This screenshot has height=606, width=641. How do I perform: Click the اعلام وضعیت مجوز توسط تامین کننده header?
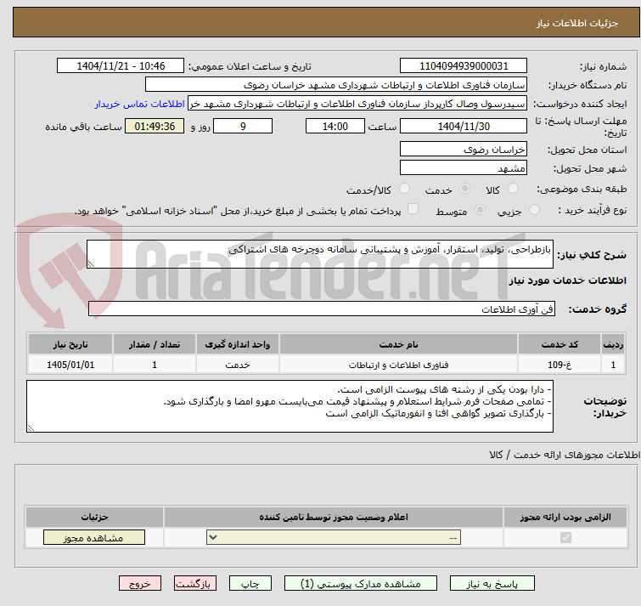[x=334, y=518]
